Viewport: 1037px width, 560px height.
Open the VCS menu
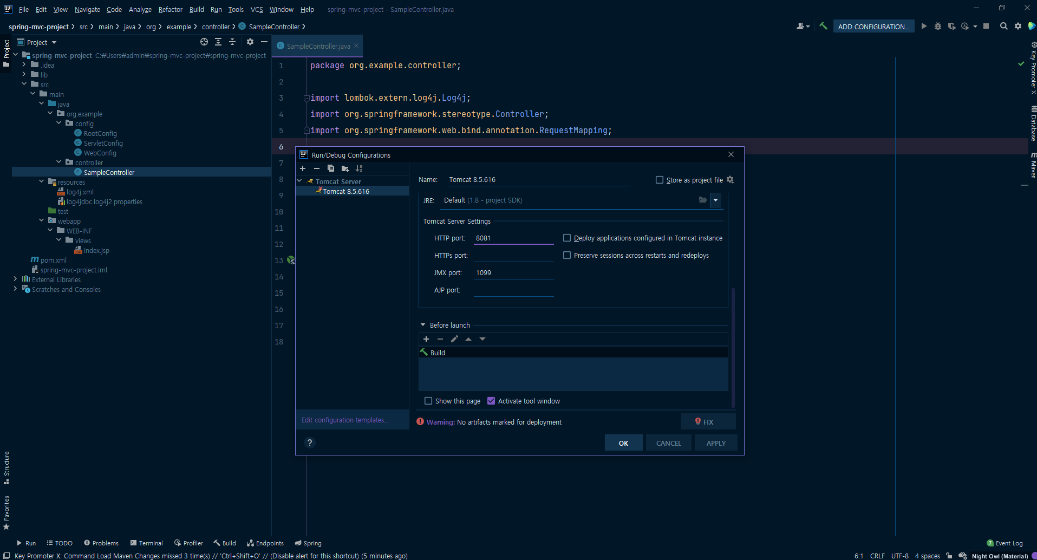click(x=257, y=9)
